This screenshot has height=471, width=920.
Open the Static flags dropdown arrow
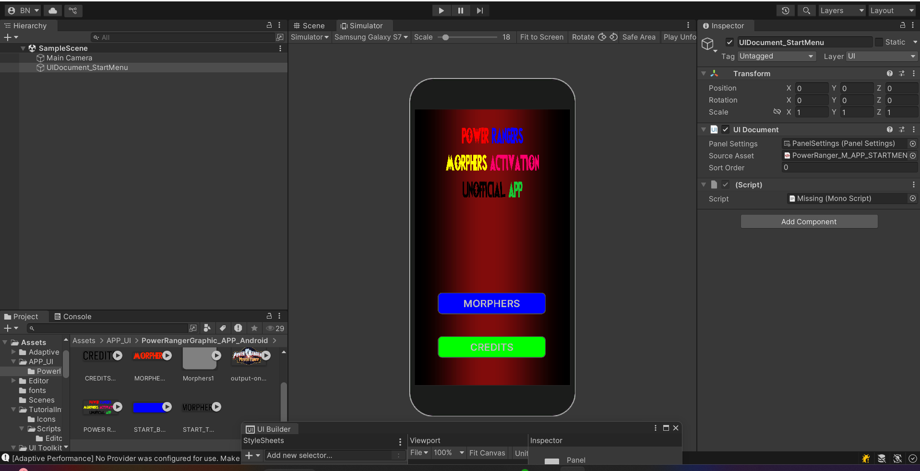[915, 42]
